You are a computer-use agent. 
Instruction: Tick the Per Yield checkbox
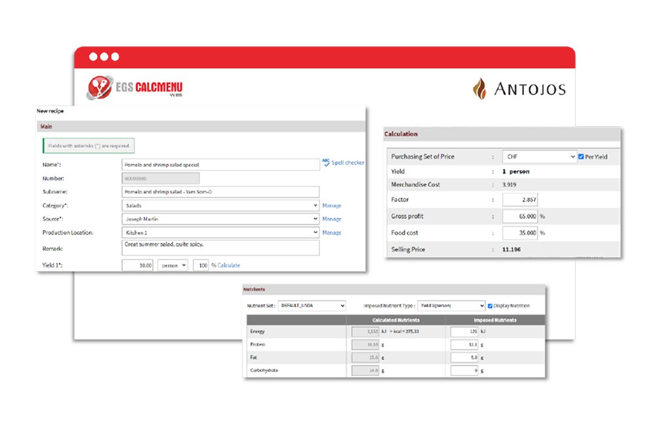(581, 157)
